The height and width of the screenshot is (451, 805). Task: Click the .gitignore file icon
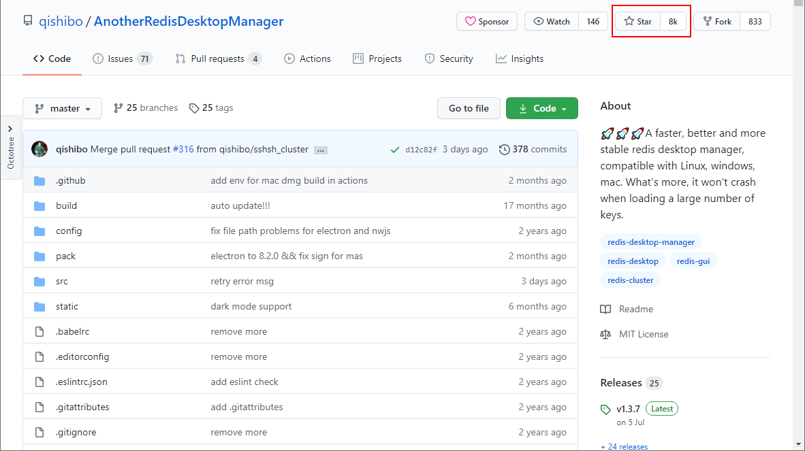click(40, 432)
